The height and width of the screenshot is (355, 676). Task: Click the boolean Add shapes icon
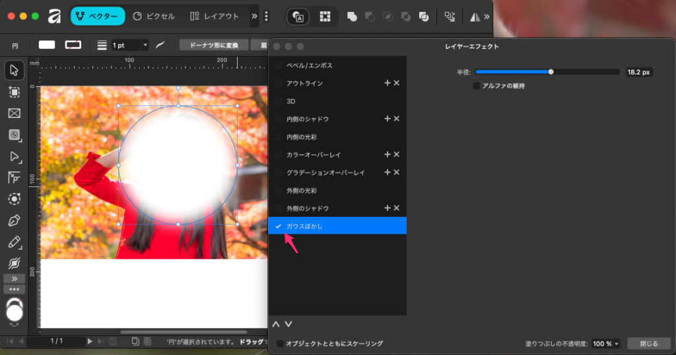(x=352, y=16)
